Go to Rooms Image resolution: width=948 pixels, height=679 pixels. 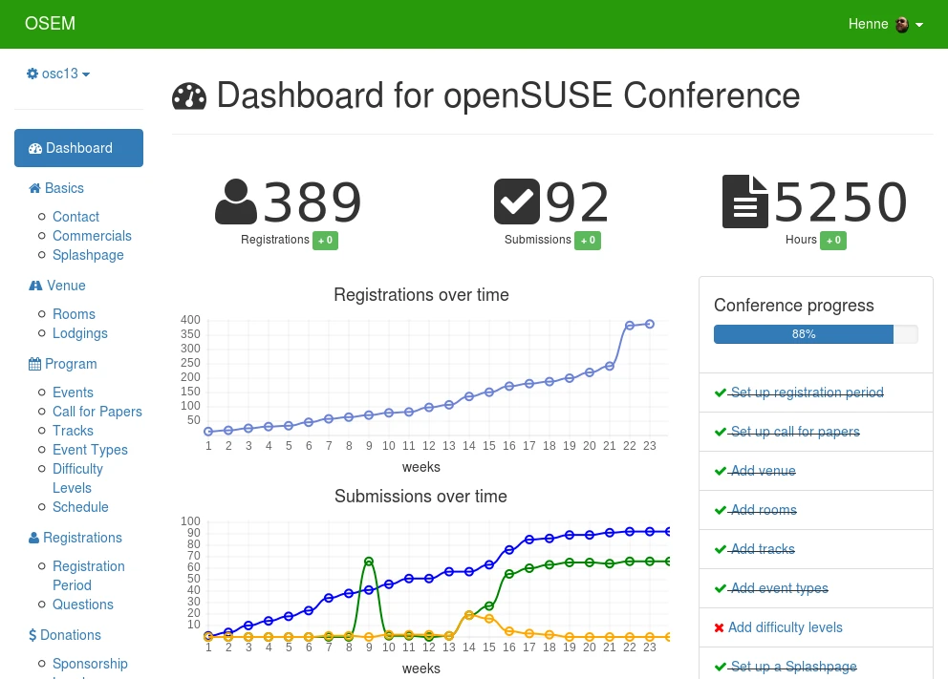74,314
